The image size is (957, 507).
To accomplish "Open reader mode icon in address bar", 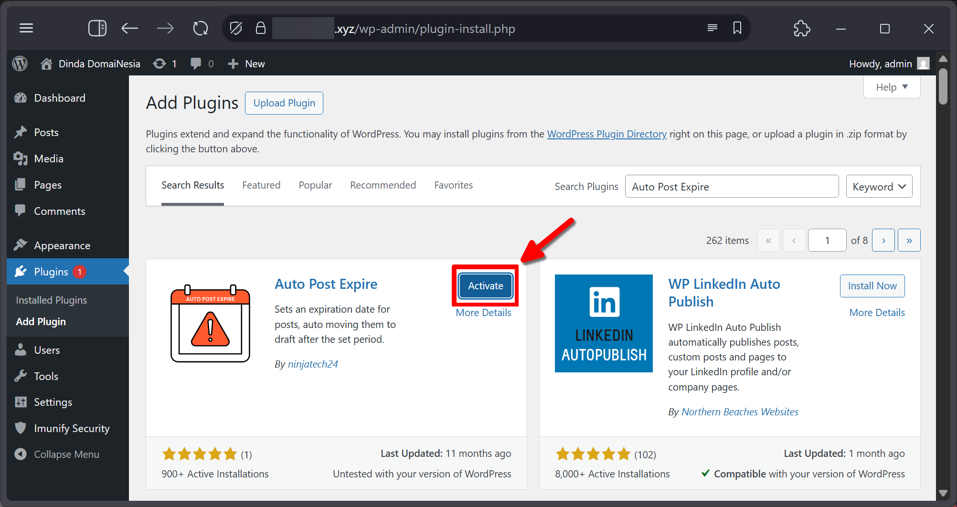I will point(712,28).
